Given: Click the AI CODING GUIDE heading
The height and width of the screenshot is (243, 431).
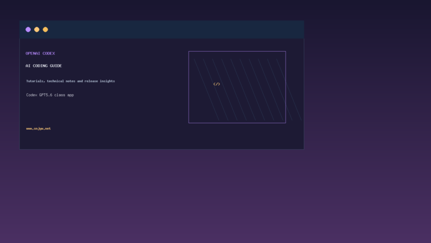Looking at the screenshot, I should pos(44,66).
